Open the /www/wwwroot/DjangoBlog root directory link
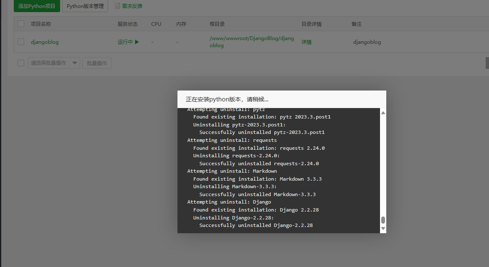The width and height of the screenshot is (489, 267). 252,42
